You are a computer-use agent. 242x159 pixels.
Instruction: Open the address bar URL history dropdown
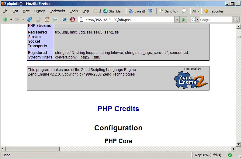[177, 19]
